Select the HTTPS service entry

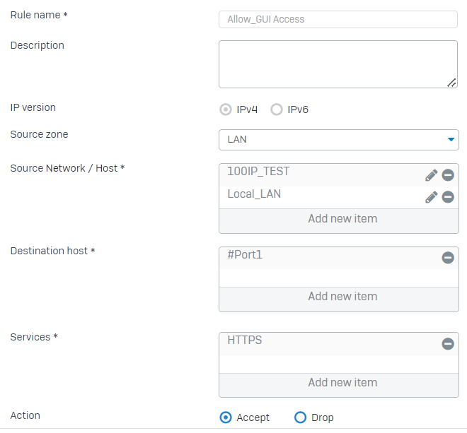click(245, 340)
